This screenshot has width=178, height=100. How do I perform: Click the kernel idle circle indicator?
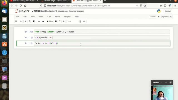pos(171,17)
